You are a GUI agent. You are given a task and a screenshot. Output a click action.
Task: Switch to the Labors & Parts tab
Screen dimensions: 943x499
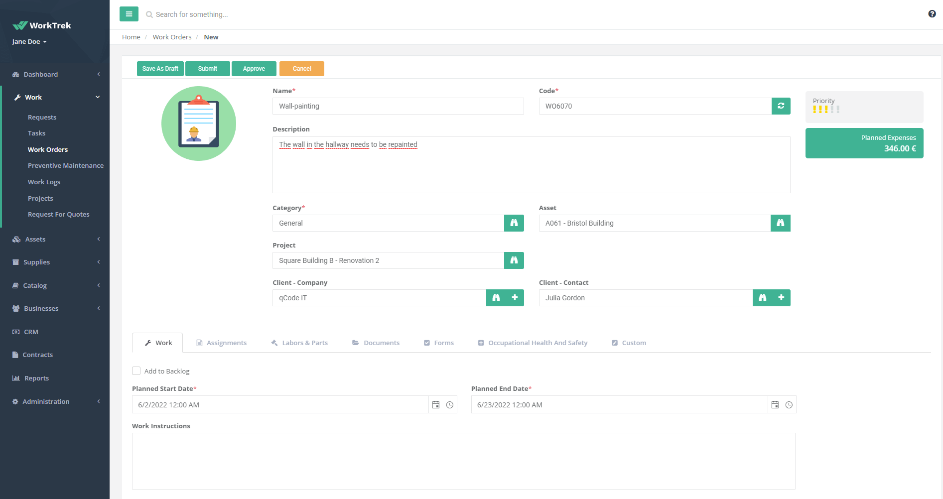[299, 343]
